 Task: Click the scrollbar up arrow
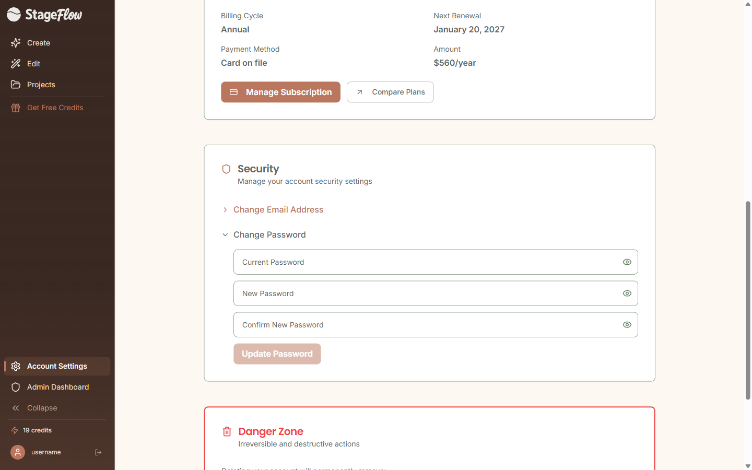point(748,4)
